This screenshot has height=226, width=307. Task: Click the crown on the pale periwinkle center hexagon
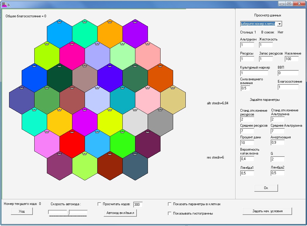pos(97,88)
